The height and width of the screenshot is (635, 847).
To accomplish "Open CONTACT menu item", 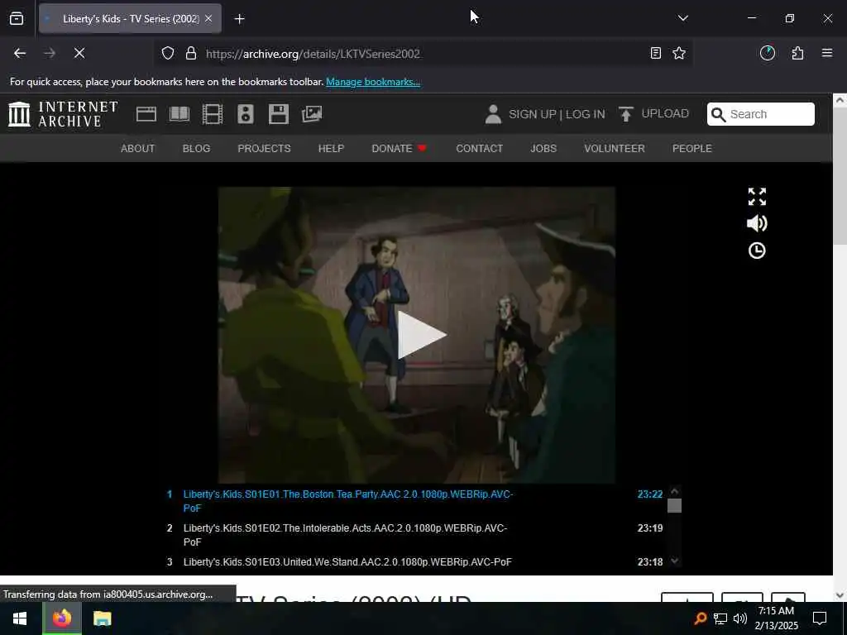I will pos(479,149).
